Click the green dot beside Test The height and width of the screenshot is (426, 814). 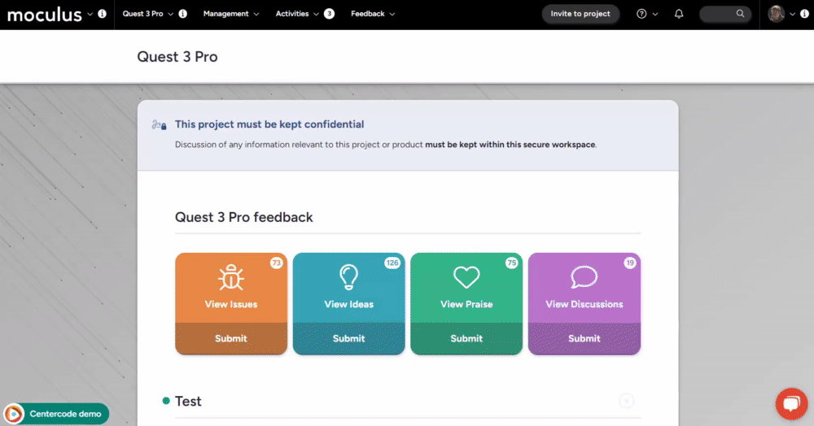tap(166, 401)
